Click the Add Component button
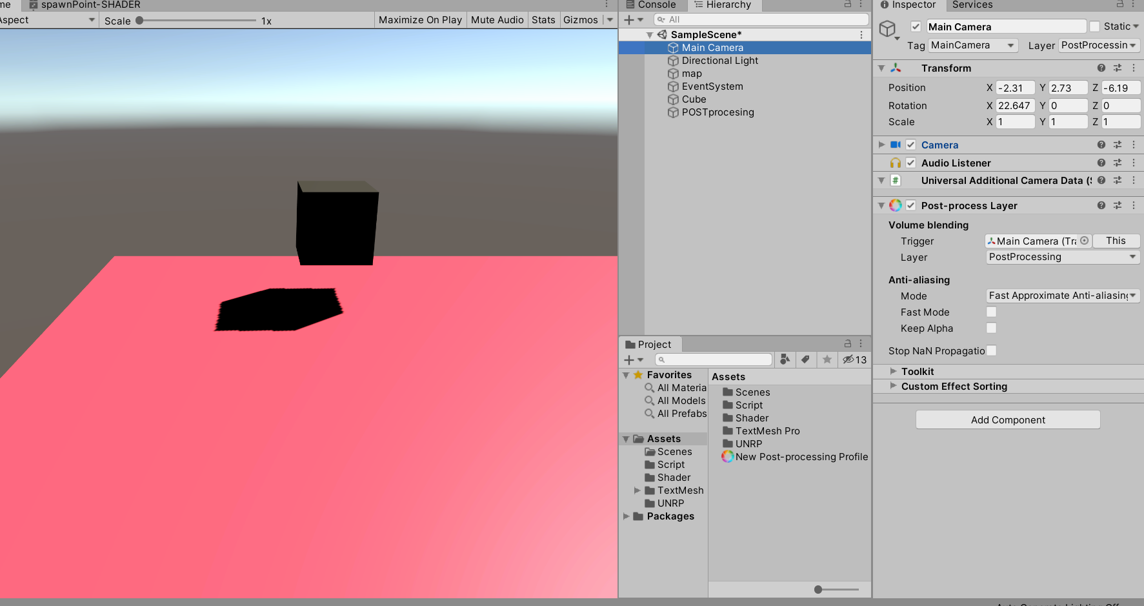The image size is (1144, 606). (x=1007, y=419)
